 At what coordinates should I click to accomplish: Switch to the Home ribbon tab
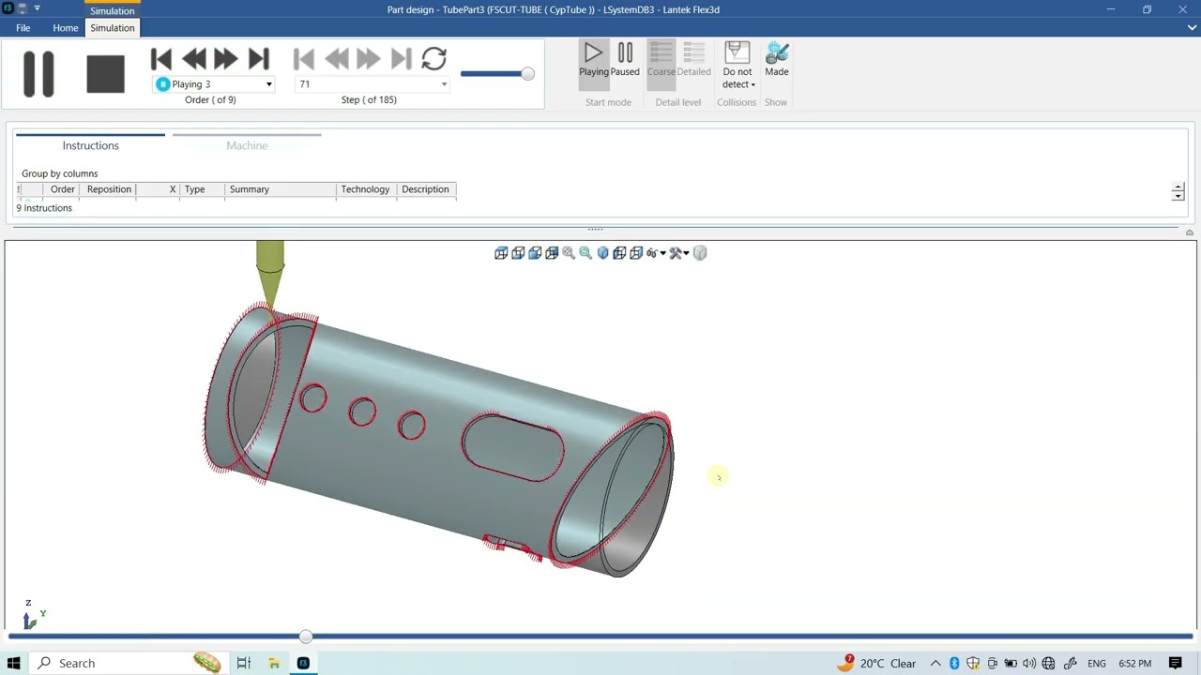coord(66,28)
